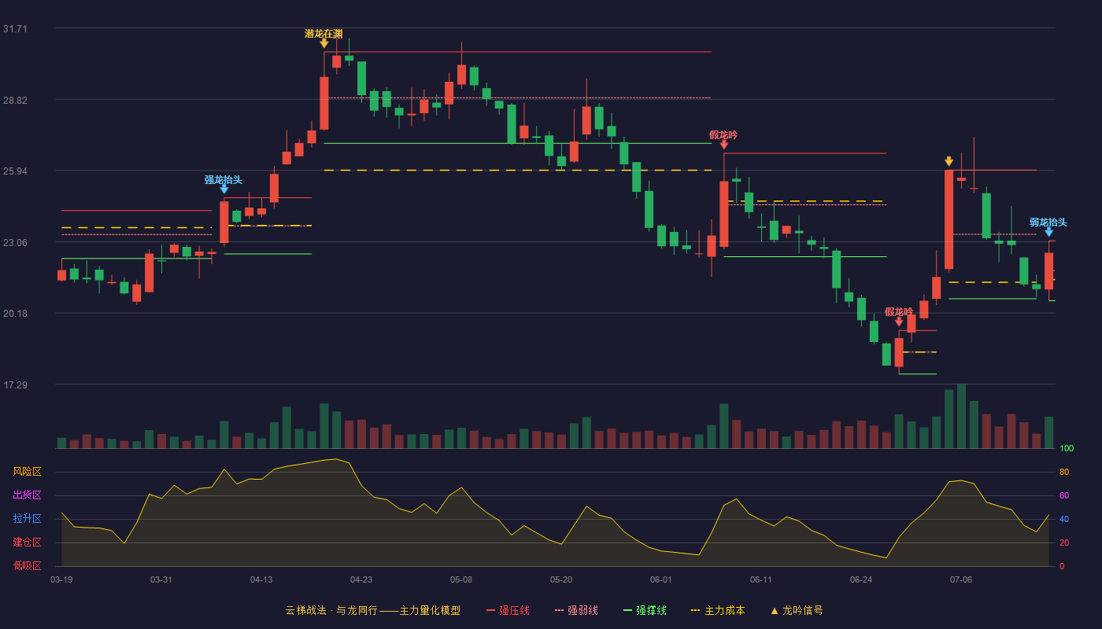The height and width of the screenshot is (629, 1102).
Task: Click the 05-08 date label
Action: coord(461,579)
